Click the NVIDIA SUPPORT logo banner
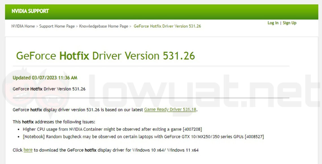This screenshot has height=164, width=322. 30,11
